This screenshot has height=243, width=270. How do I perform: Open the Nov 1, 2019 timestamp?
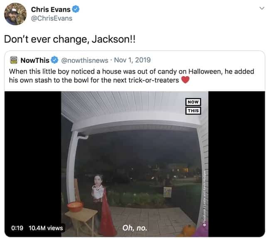click(132, 60)
